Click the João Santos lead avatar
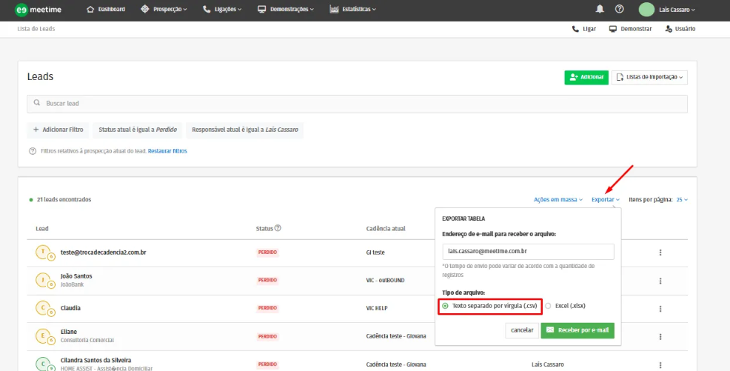The height and width of the screenshot is (371, 730). pos(44,280)
